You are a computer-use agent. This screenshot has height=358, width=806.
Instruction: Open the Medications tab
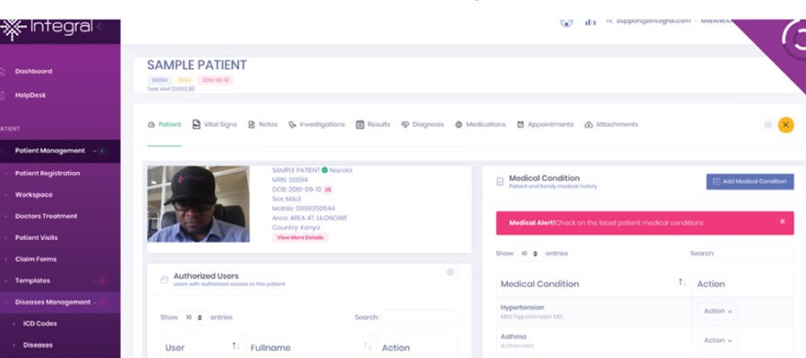(x=480, y=124)
